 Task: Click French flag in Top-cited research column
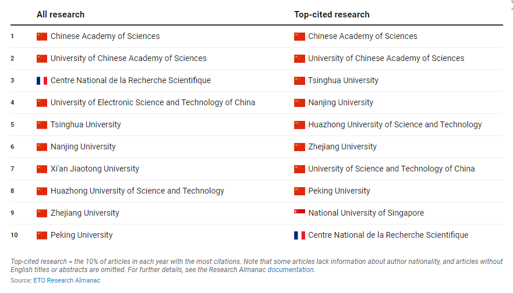pos(299,235)
